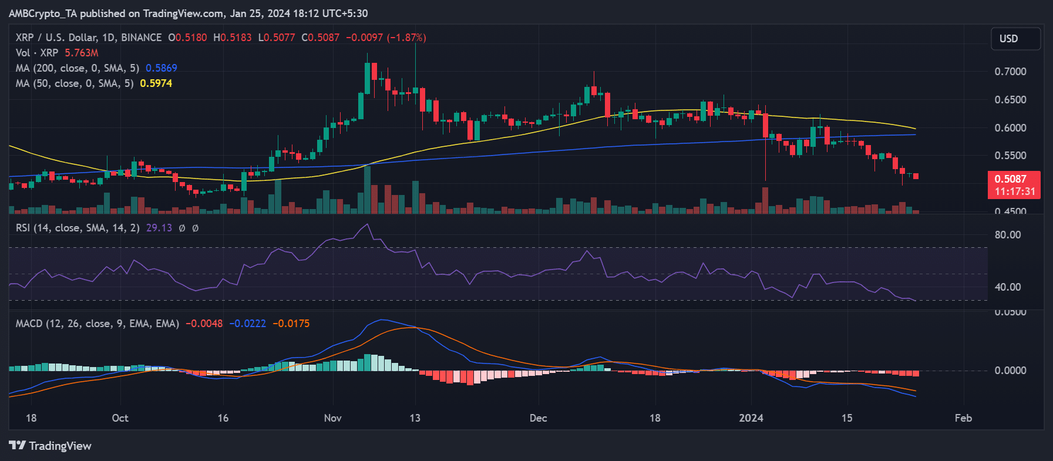
Task: Click the Nov date label on time axis
Action: [x=332, y=418]
